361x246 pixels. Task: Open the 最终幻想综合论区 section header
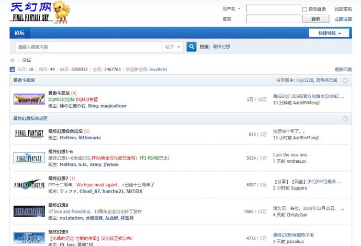coord(30,119)
